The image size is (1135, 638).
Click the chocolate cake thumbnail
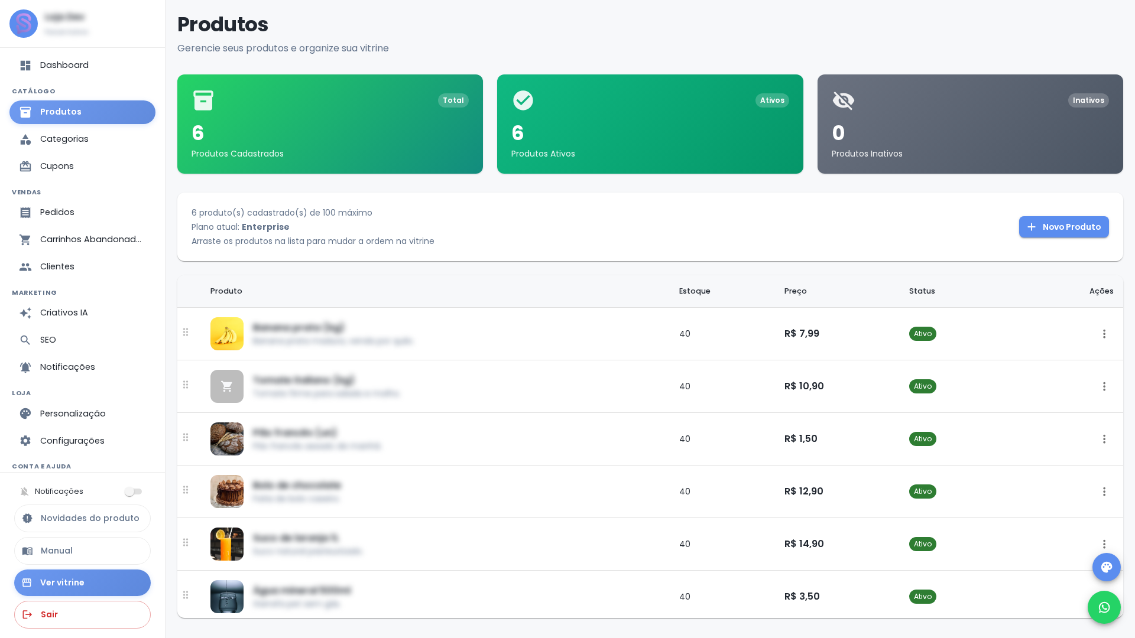227,491
